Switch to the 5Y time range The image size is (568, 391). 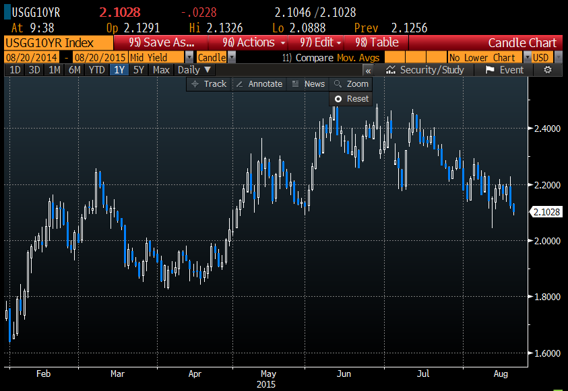tap(138, 70)
